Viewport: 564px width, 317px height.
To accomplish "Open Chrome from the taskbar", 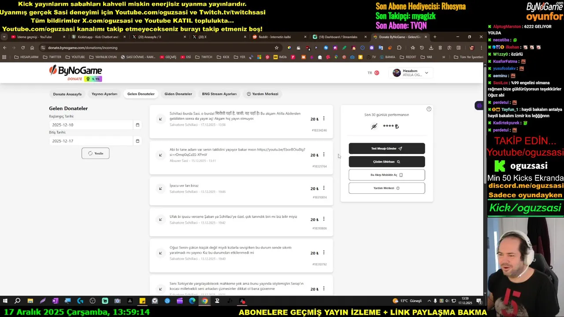I will coord(205,301).
